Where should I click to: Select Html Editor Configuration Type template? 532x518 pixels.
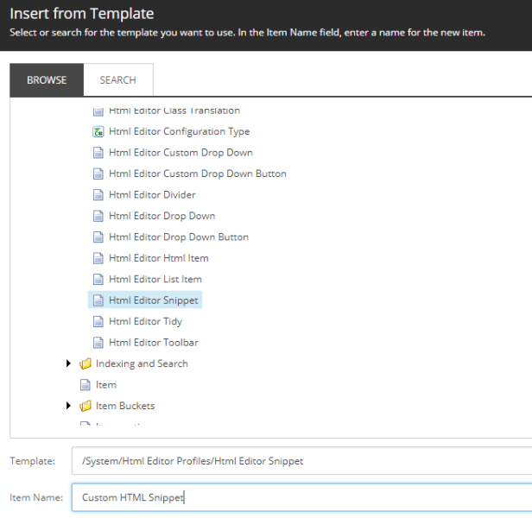tap(179, 131)
